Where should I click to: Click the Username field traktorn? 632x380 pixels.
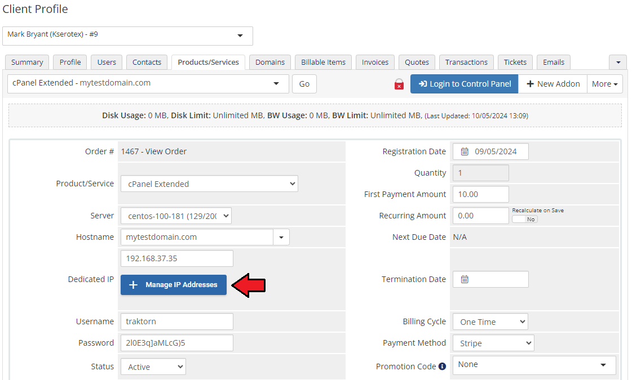pyautogui.click(x=177, y=321)
